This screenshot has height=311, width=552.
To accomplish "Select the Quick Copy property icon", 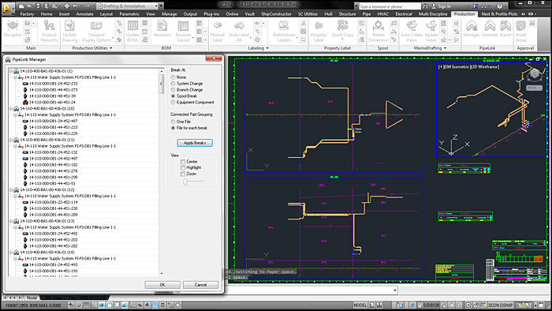I will point(342,29).
